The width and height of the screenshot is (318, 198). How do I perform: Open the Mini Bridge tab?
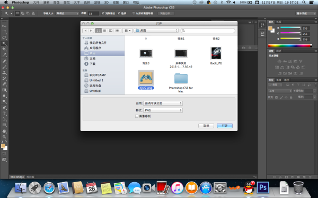tap(17, 177)
